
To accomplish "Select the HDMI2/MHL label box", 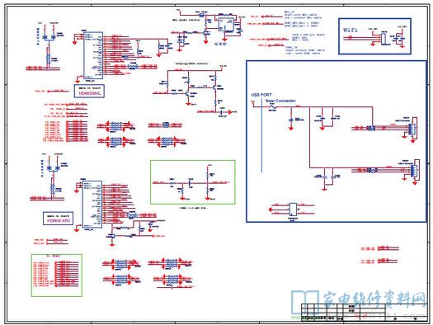I will (89, 91).
